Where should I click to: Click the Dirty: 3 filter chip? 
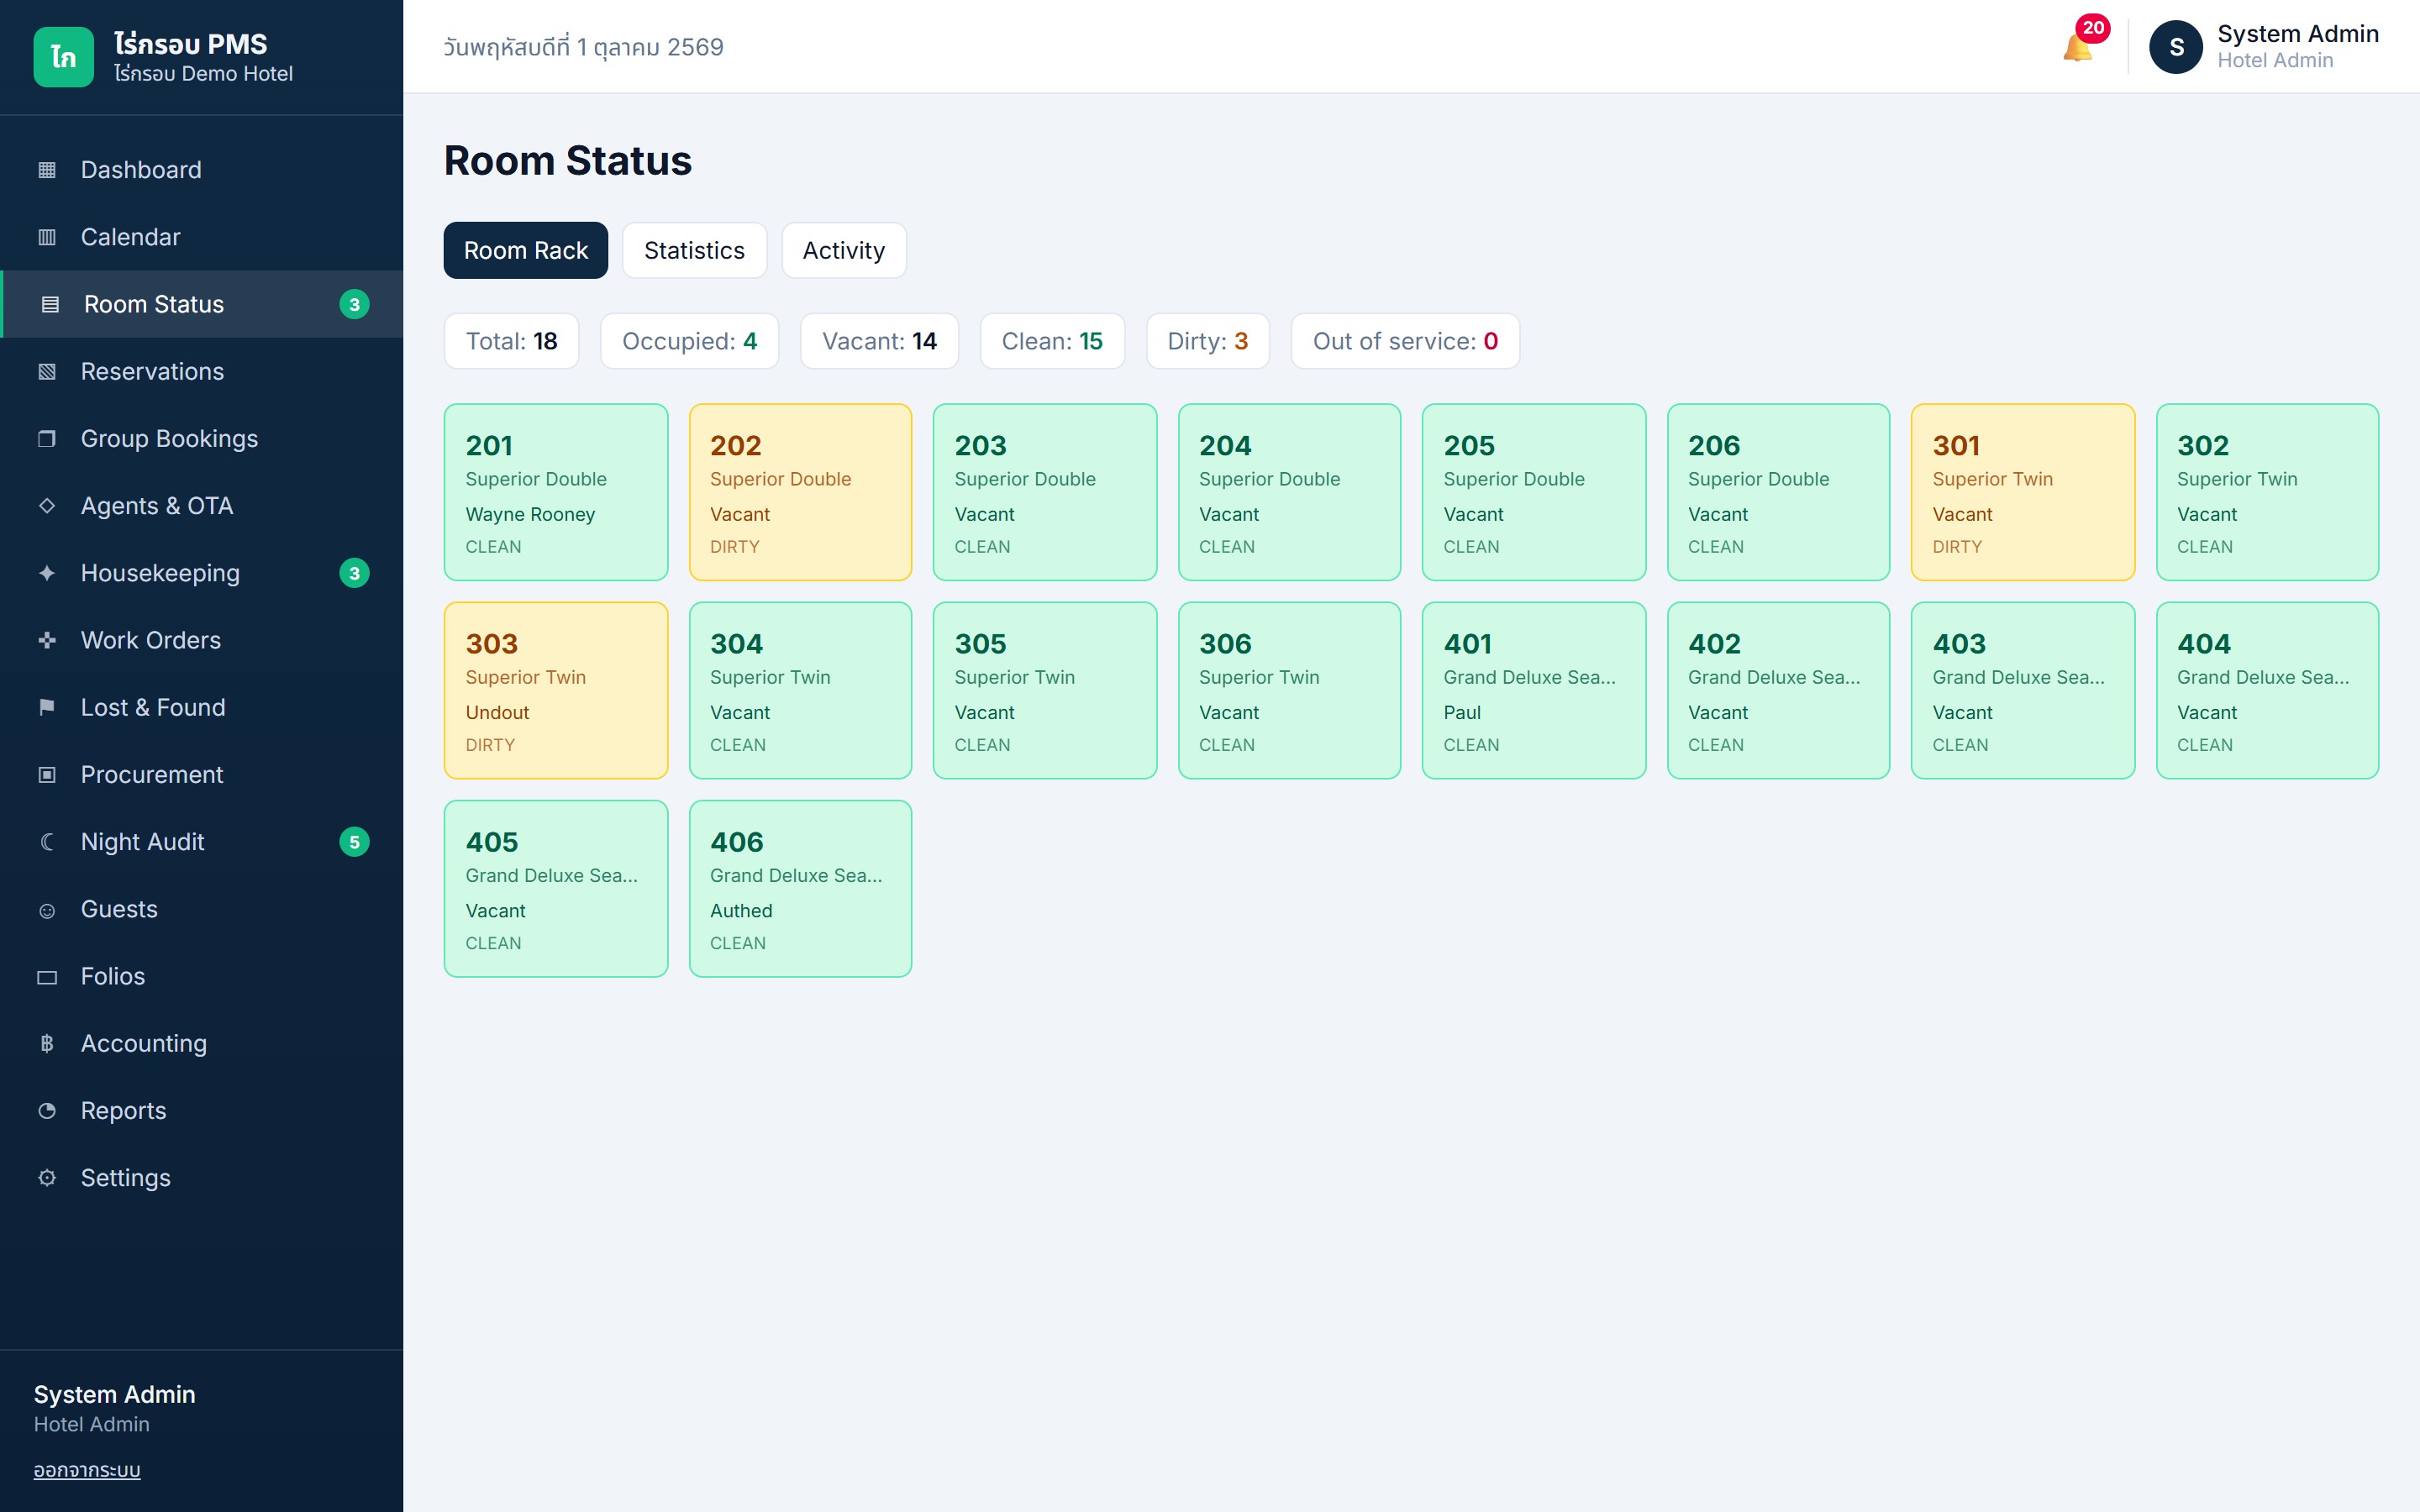pos(1208,341)
